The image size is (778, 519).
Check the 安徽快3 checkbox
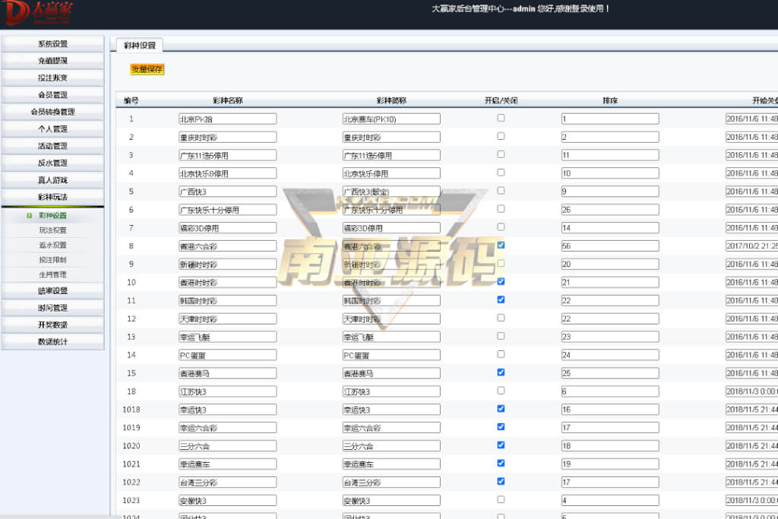pyautogui.click(x=501, y=500)
